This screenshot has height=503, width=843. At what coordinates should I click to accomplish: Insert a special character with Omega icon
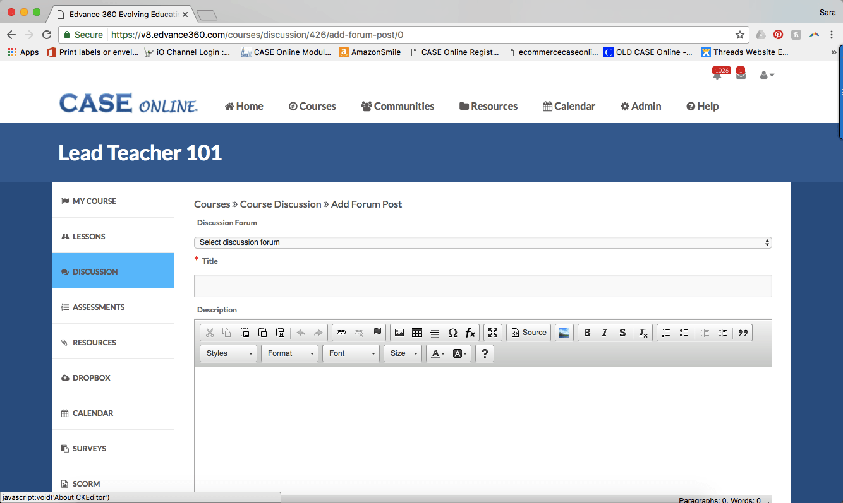pos(452,333)
